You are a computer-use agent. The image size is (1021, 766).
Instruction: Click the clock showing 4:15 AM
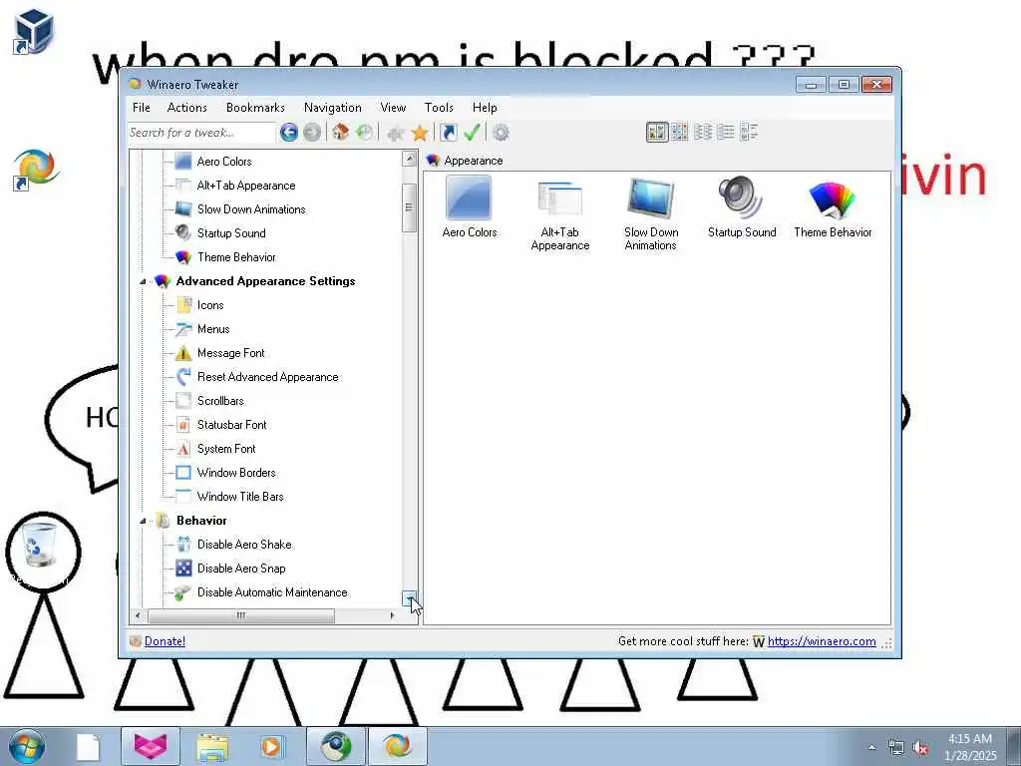click(969, 739)
